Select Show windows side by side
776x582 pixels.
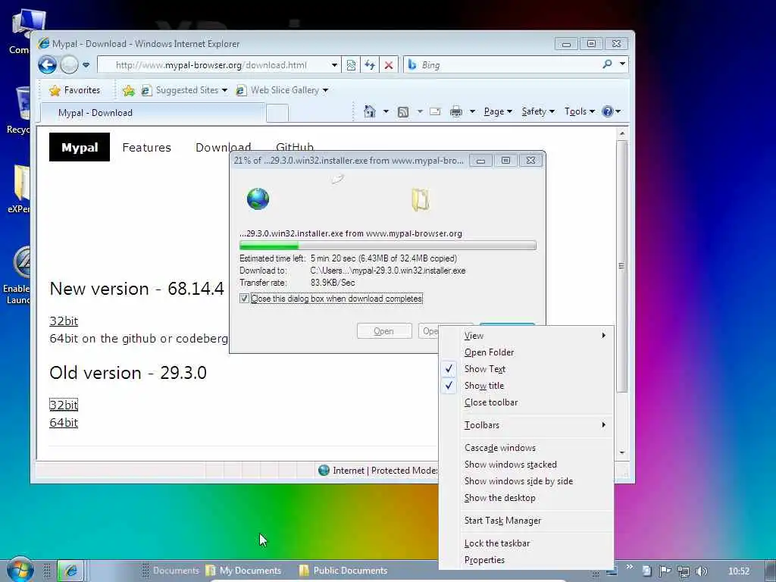(x=527, y=481)
